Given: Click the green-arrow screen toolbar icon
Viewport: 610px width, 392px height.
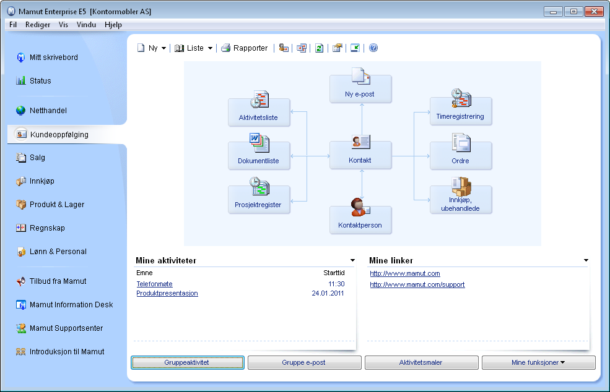Looking at the screenshot, I should (355, 48).
